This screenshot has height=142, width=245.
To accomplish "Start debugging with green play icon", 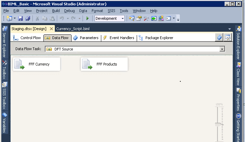I will (88, 18).
